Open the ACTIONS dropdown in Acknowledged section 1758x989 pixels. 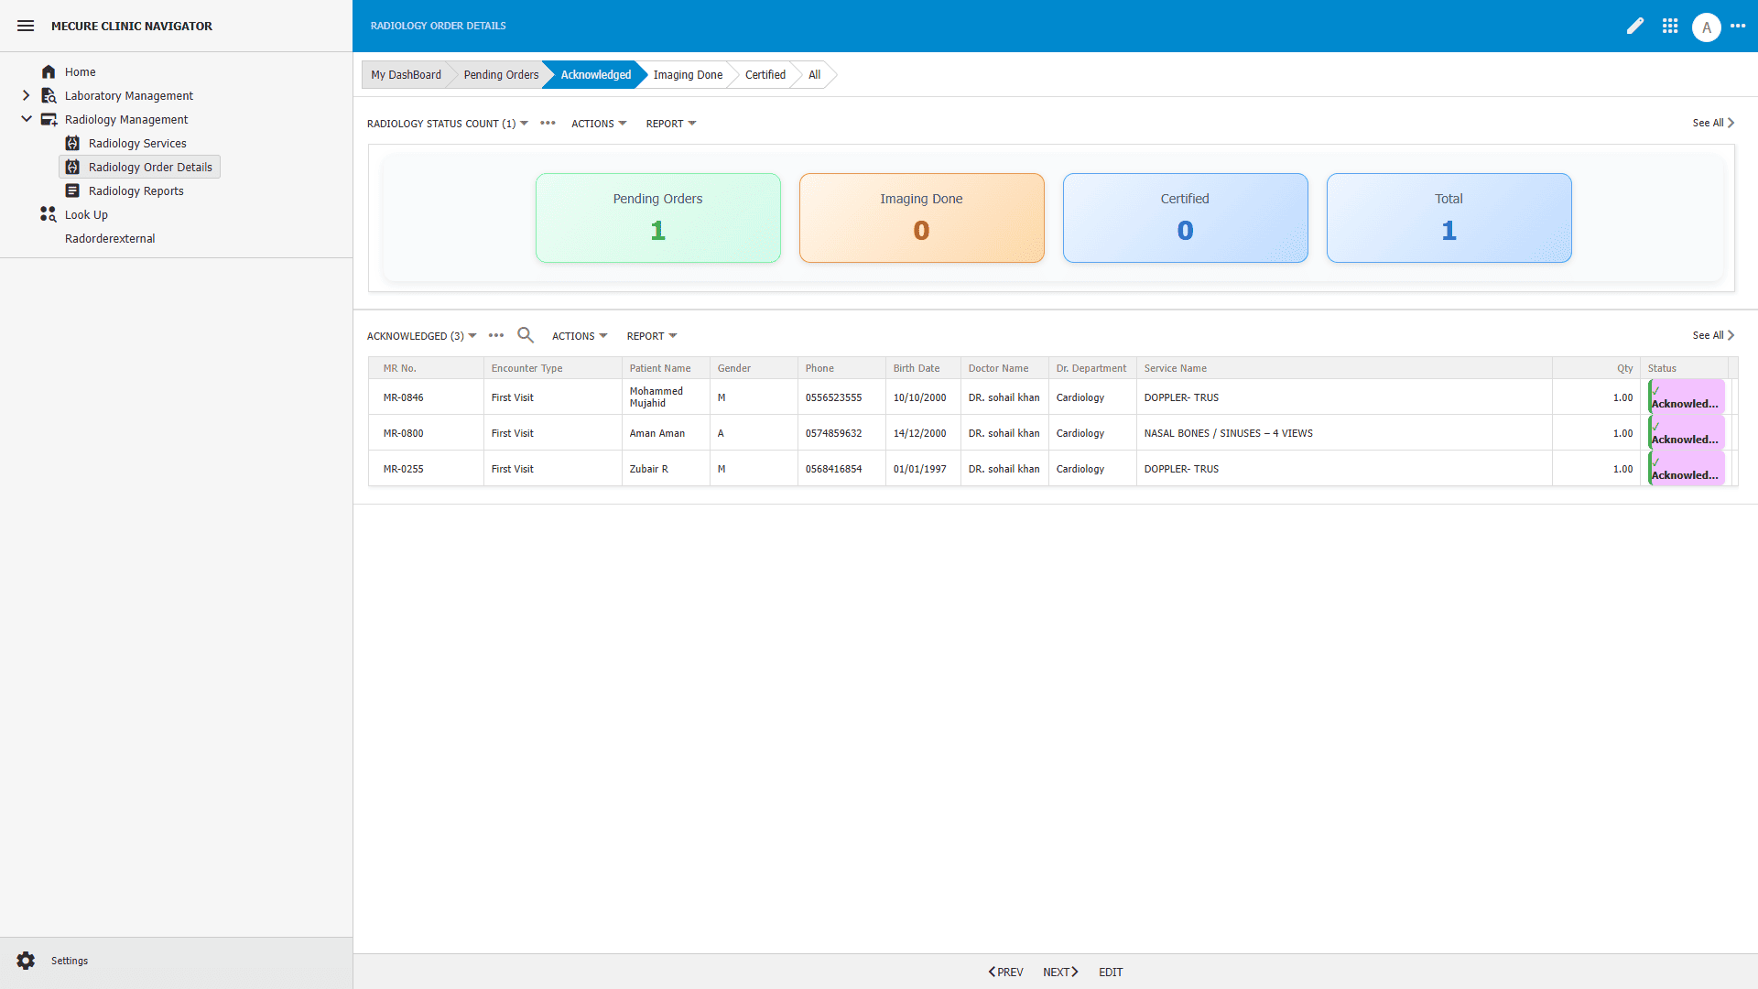click(579, 335)
